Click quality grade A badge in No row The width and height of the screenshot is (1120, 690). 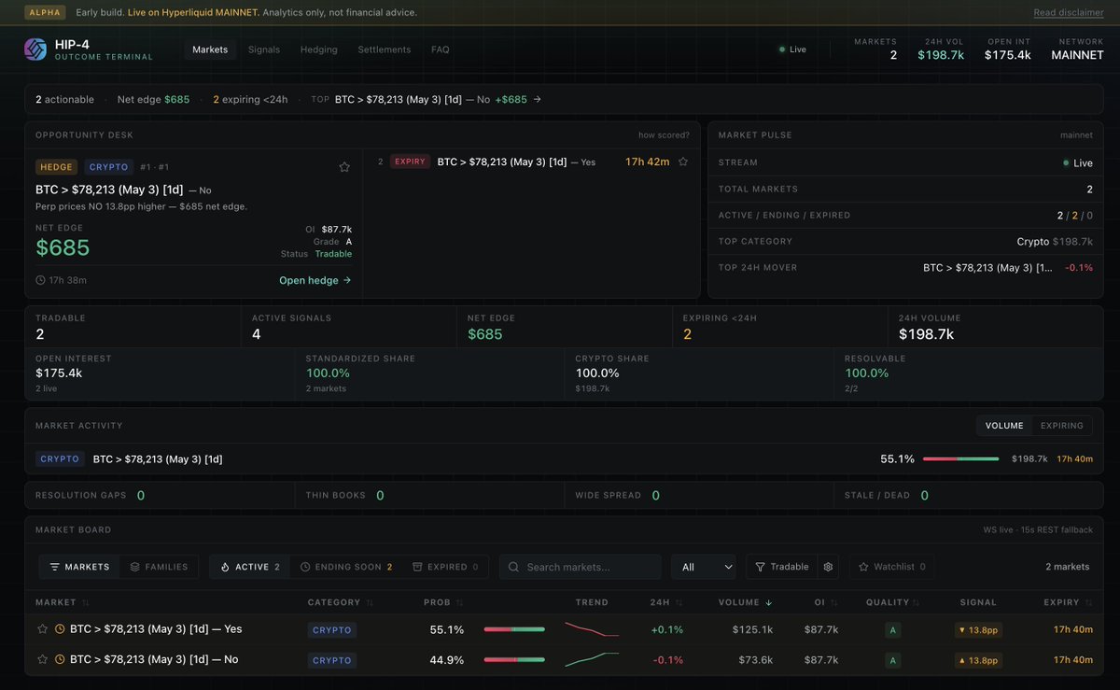coord(893,660)
